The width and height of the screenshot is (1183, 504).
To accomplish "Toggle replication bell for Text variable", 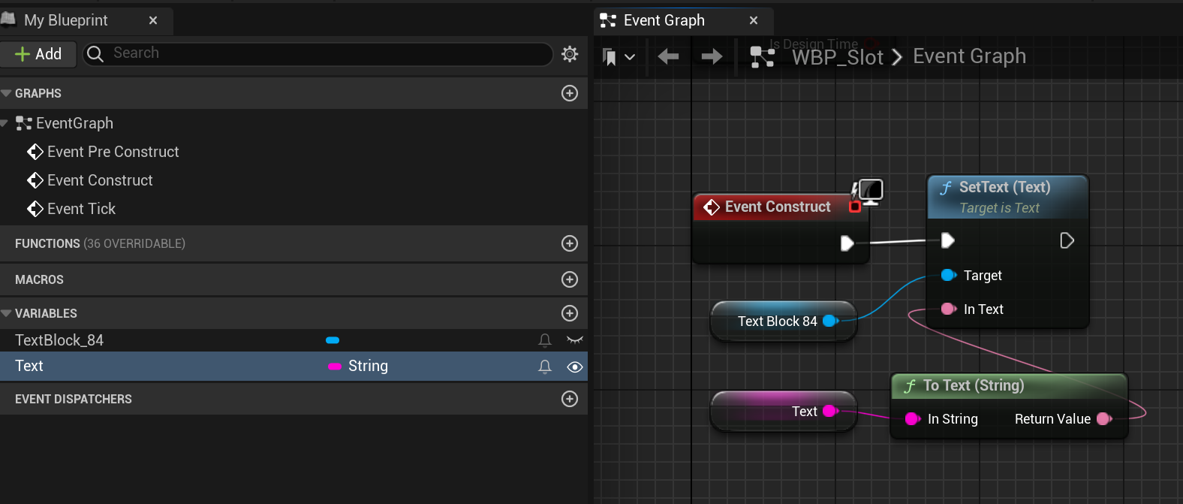I will pos(545,367).
